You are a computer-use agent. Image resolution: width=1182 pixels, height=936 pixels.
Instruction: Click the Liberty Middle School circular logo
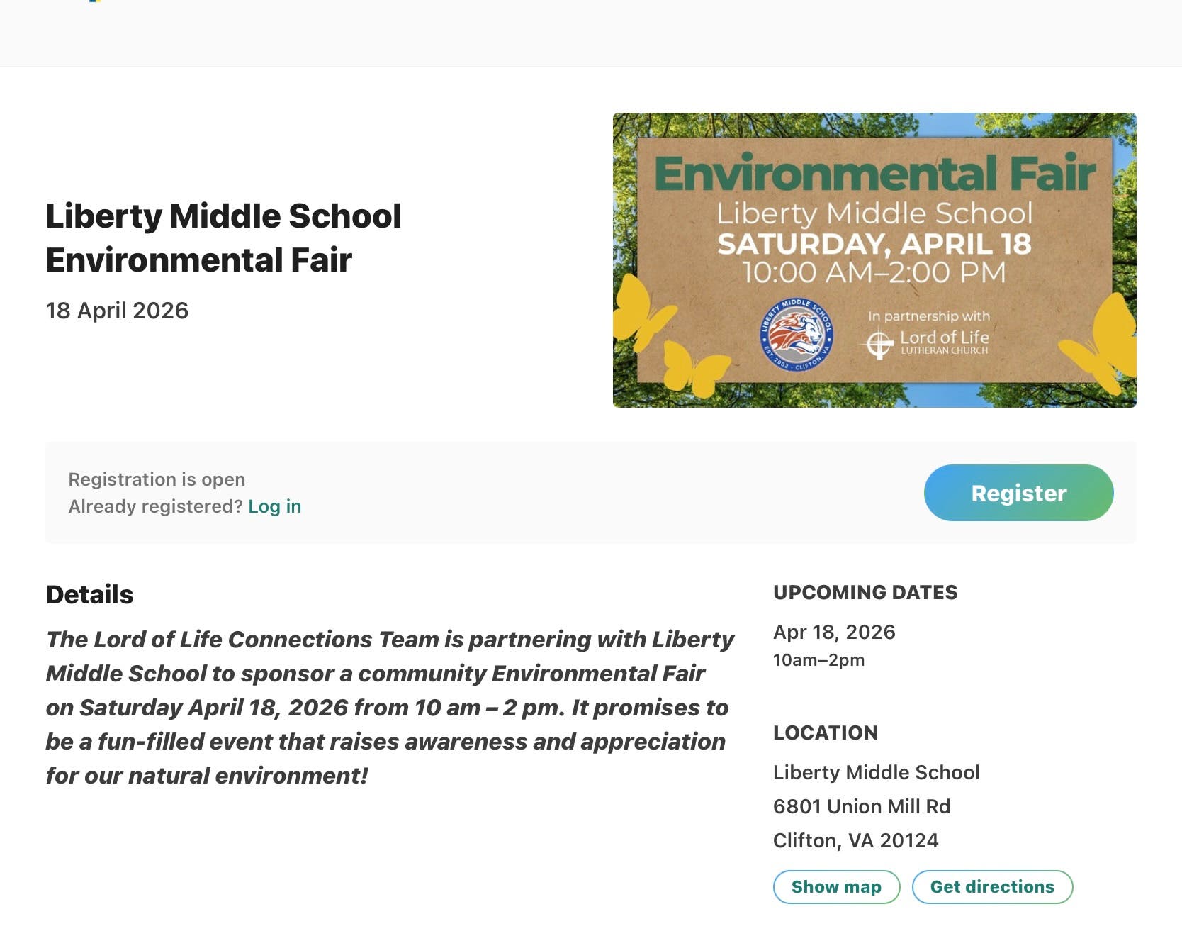click(797, 335)
